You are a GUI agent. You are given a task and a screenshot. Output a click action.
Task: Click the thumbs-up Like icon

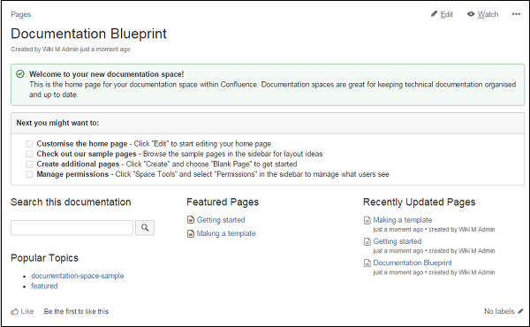click(x=14, y=311)
